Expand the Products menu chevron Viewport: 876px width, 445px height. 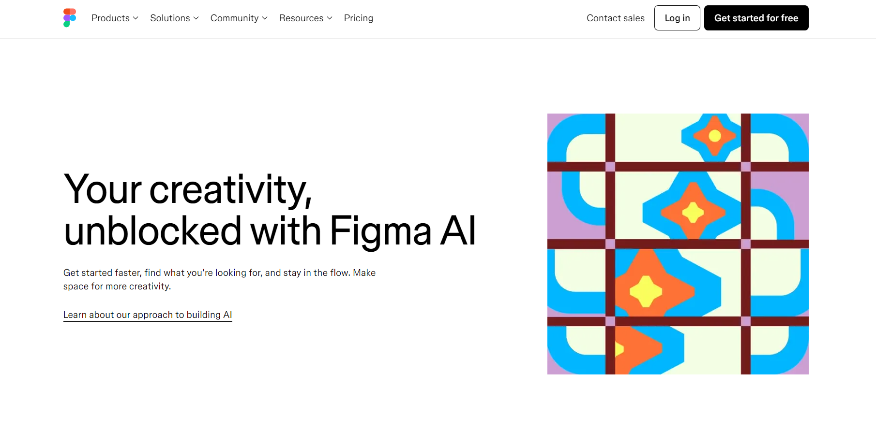pos(136,18)
